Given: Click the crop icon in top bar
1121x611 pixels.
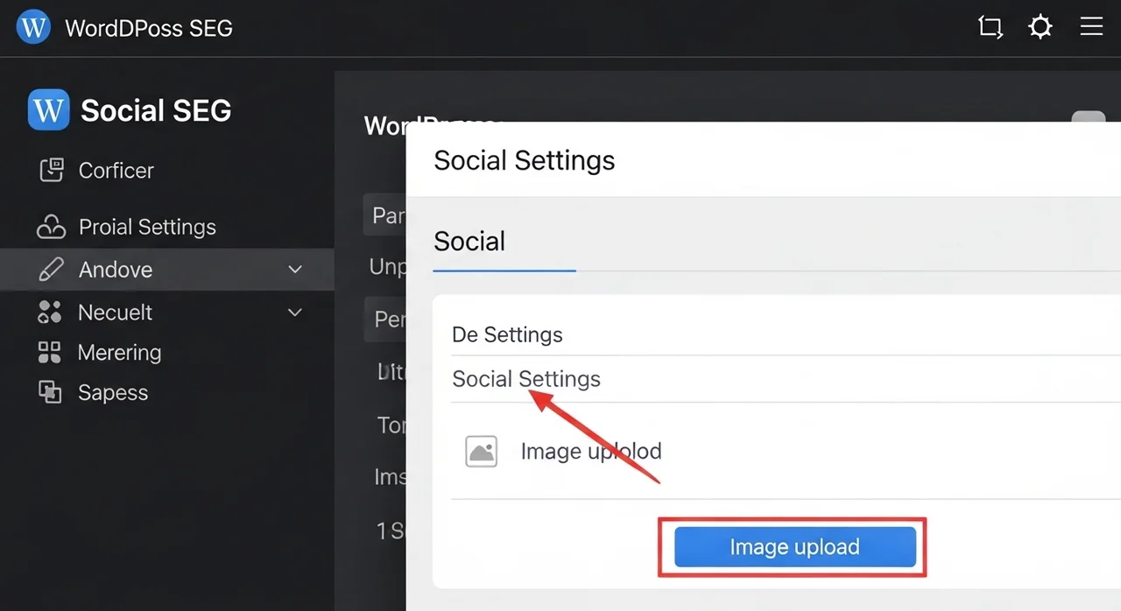Looking at the screenshot, I should (x=990, y=27).
